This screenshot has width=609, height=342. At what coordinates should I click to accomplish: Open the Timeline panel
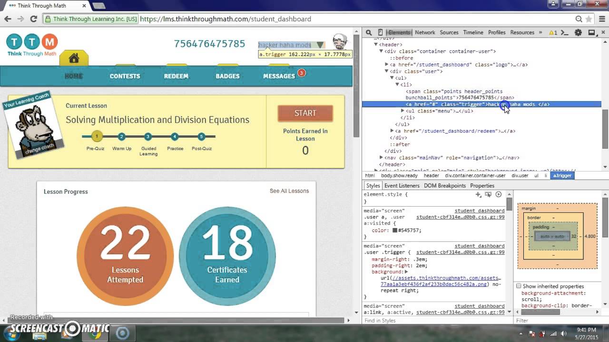pos(473,32)
